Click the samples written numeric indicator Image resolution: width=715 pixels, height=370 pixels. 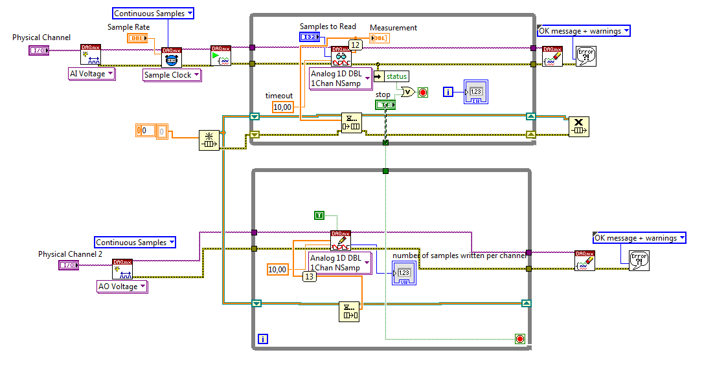pyautogui.click(x=404, y=273)
